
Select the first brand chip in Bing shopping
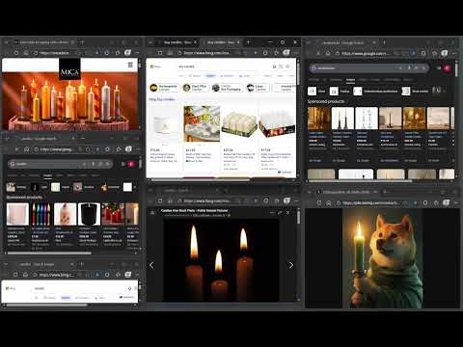pyautogui.click(x=164, y=88)
